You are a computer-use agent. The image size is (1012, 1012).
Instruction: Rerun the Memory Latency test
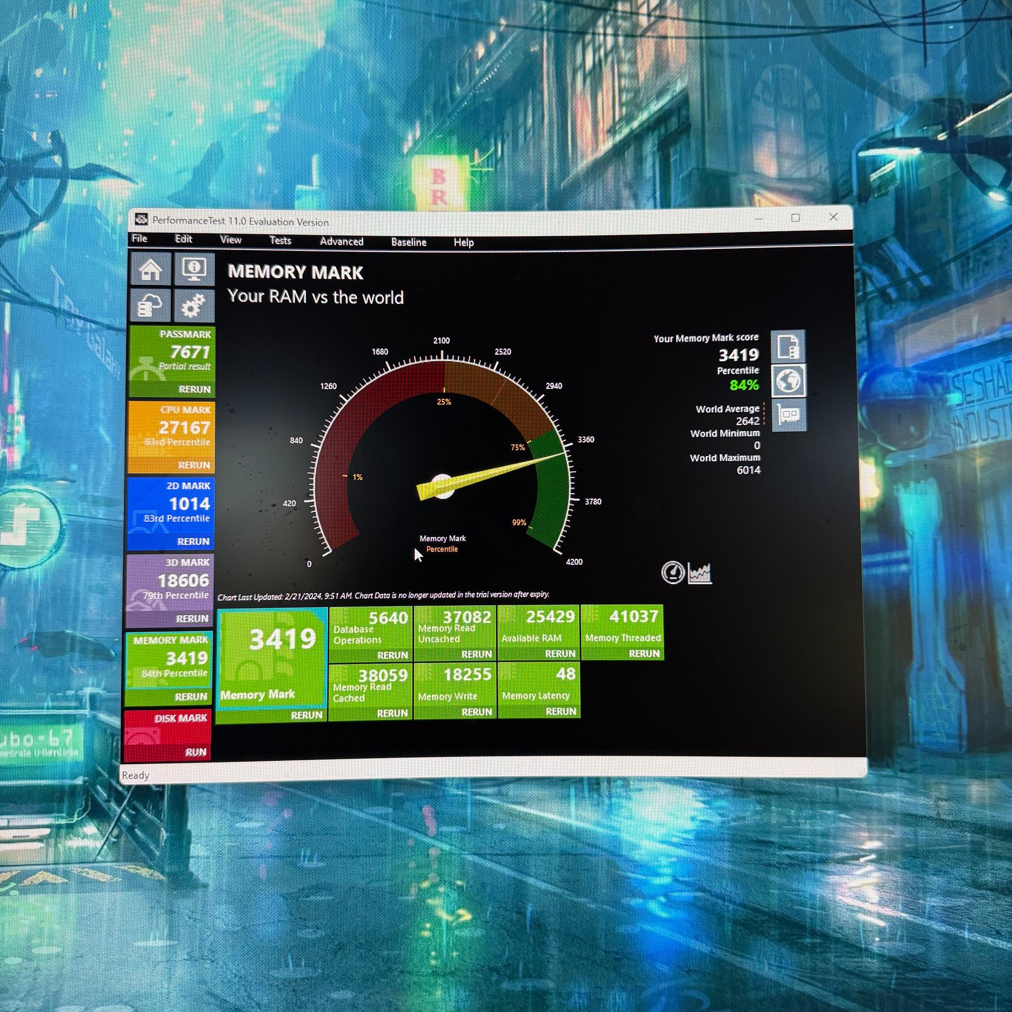point(561,712)
